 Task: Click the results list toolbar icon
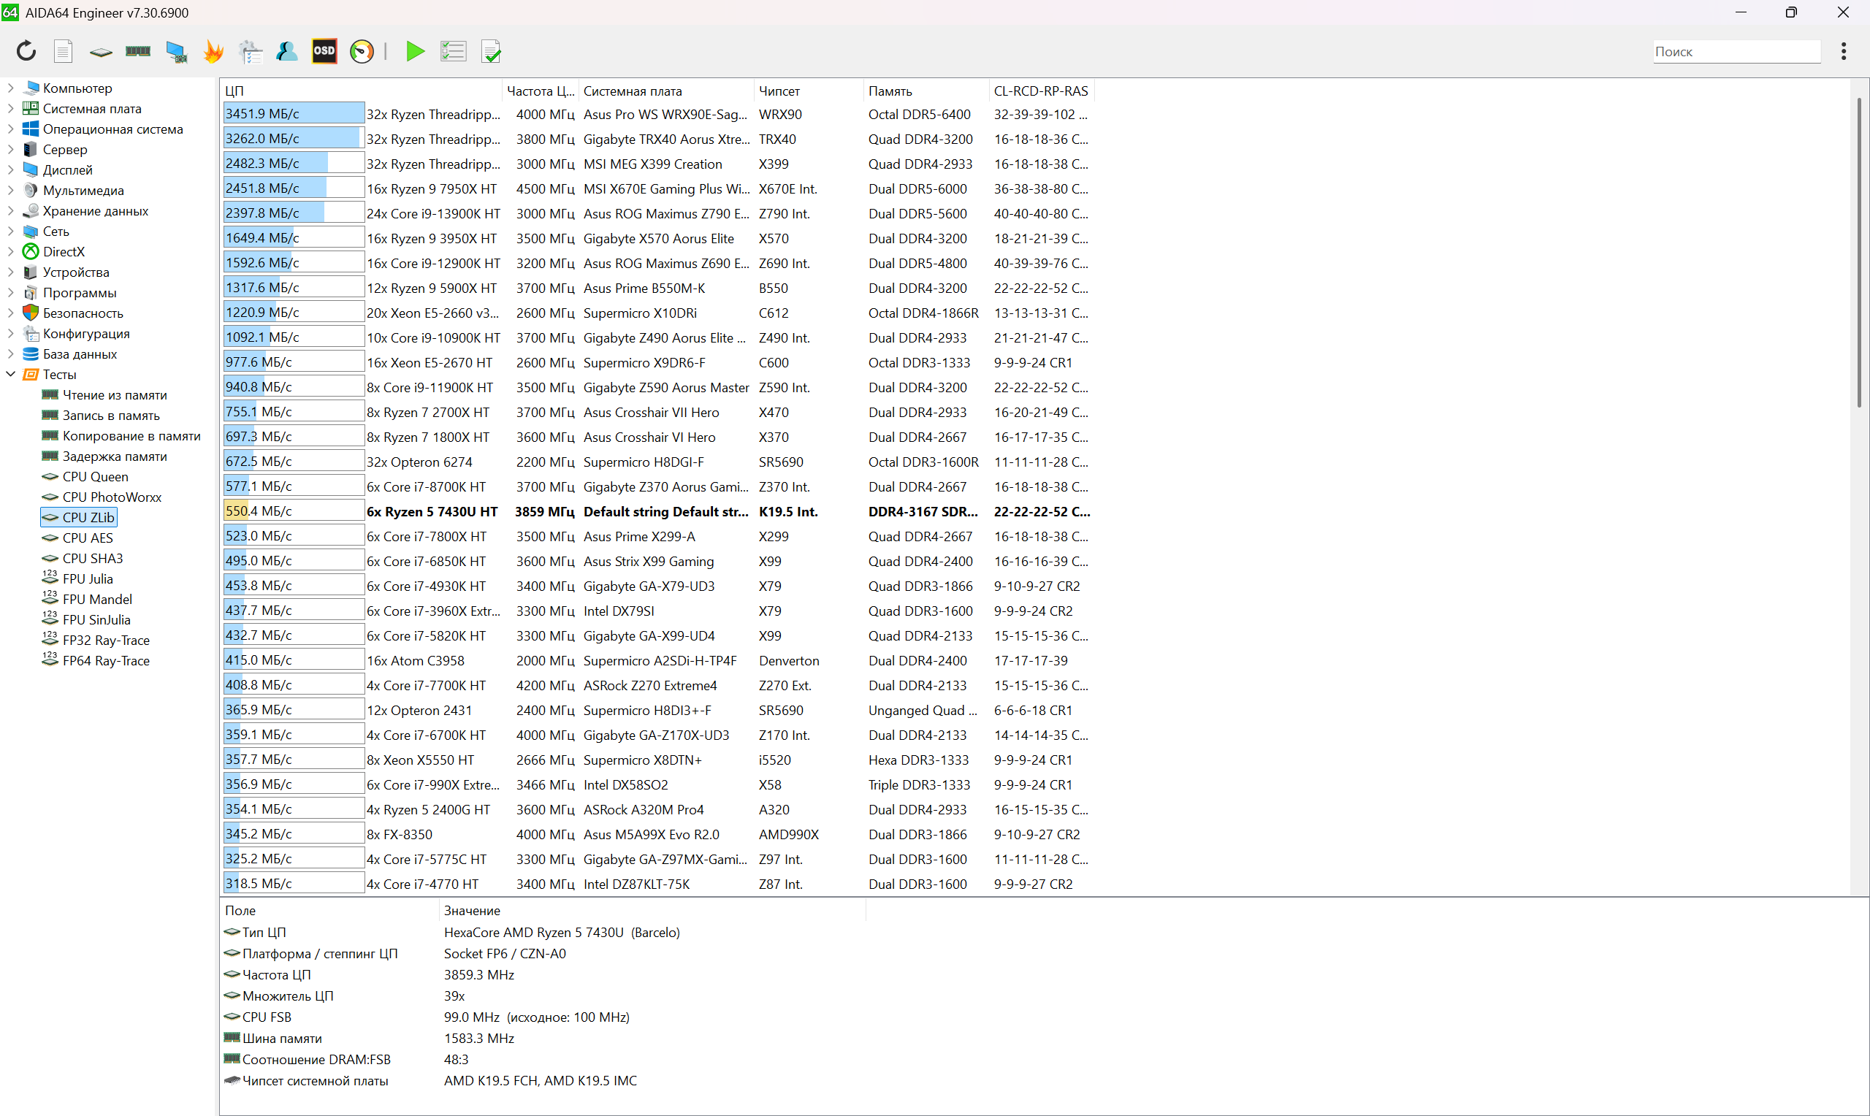(454, 51)
